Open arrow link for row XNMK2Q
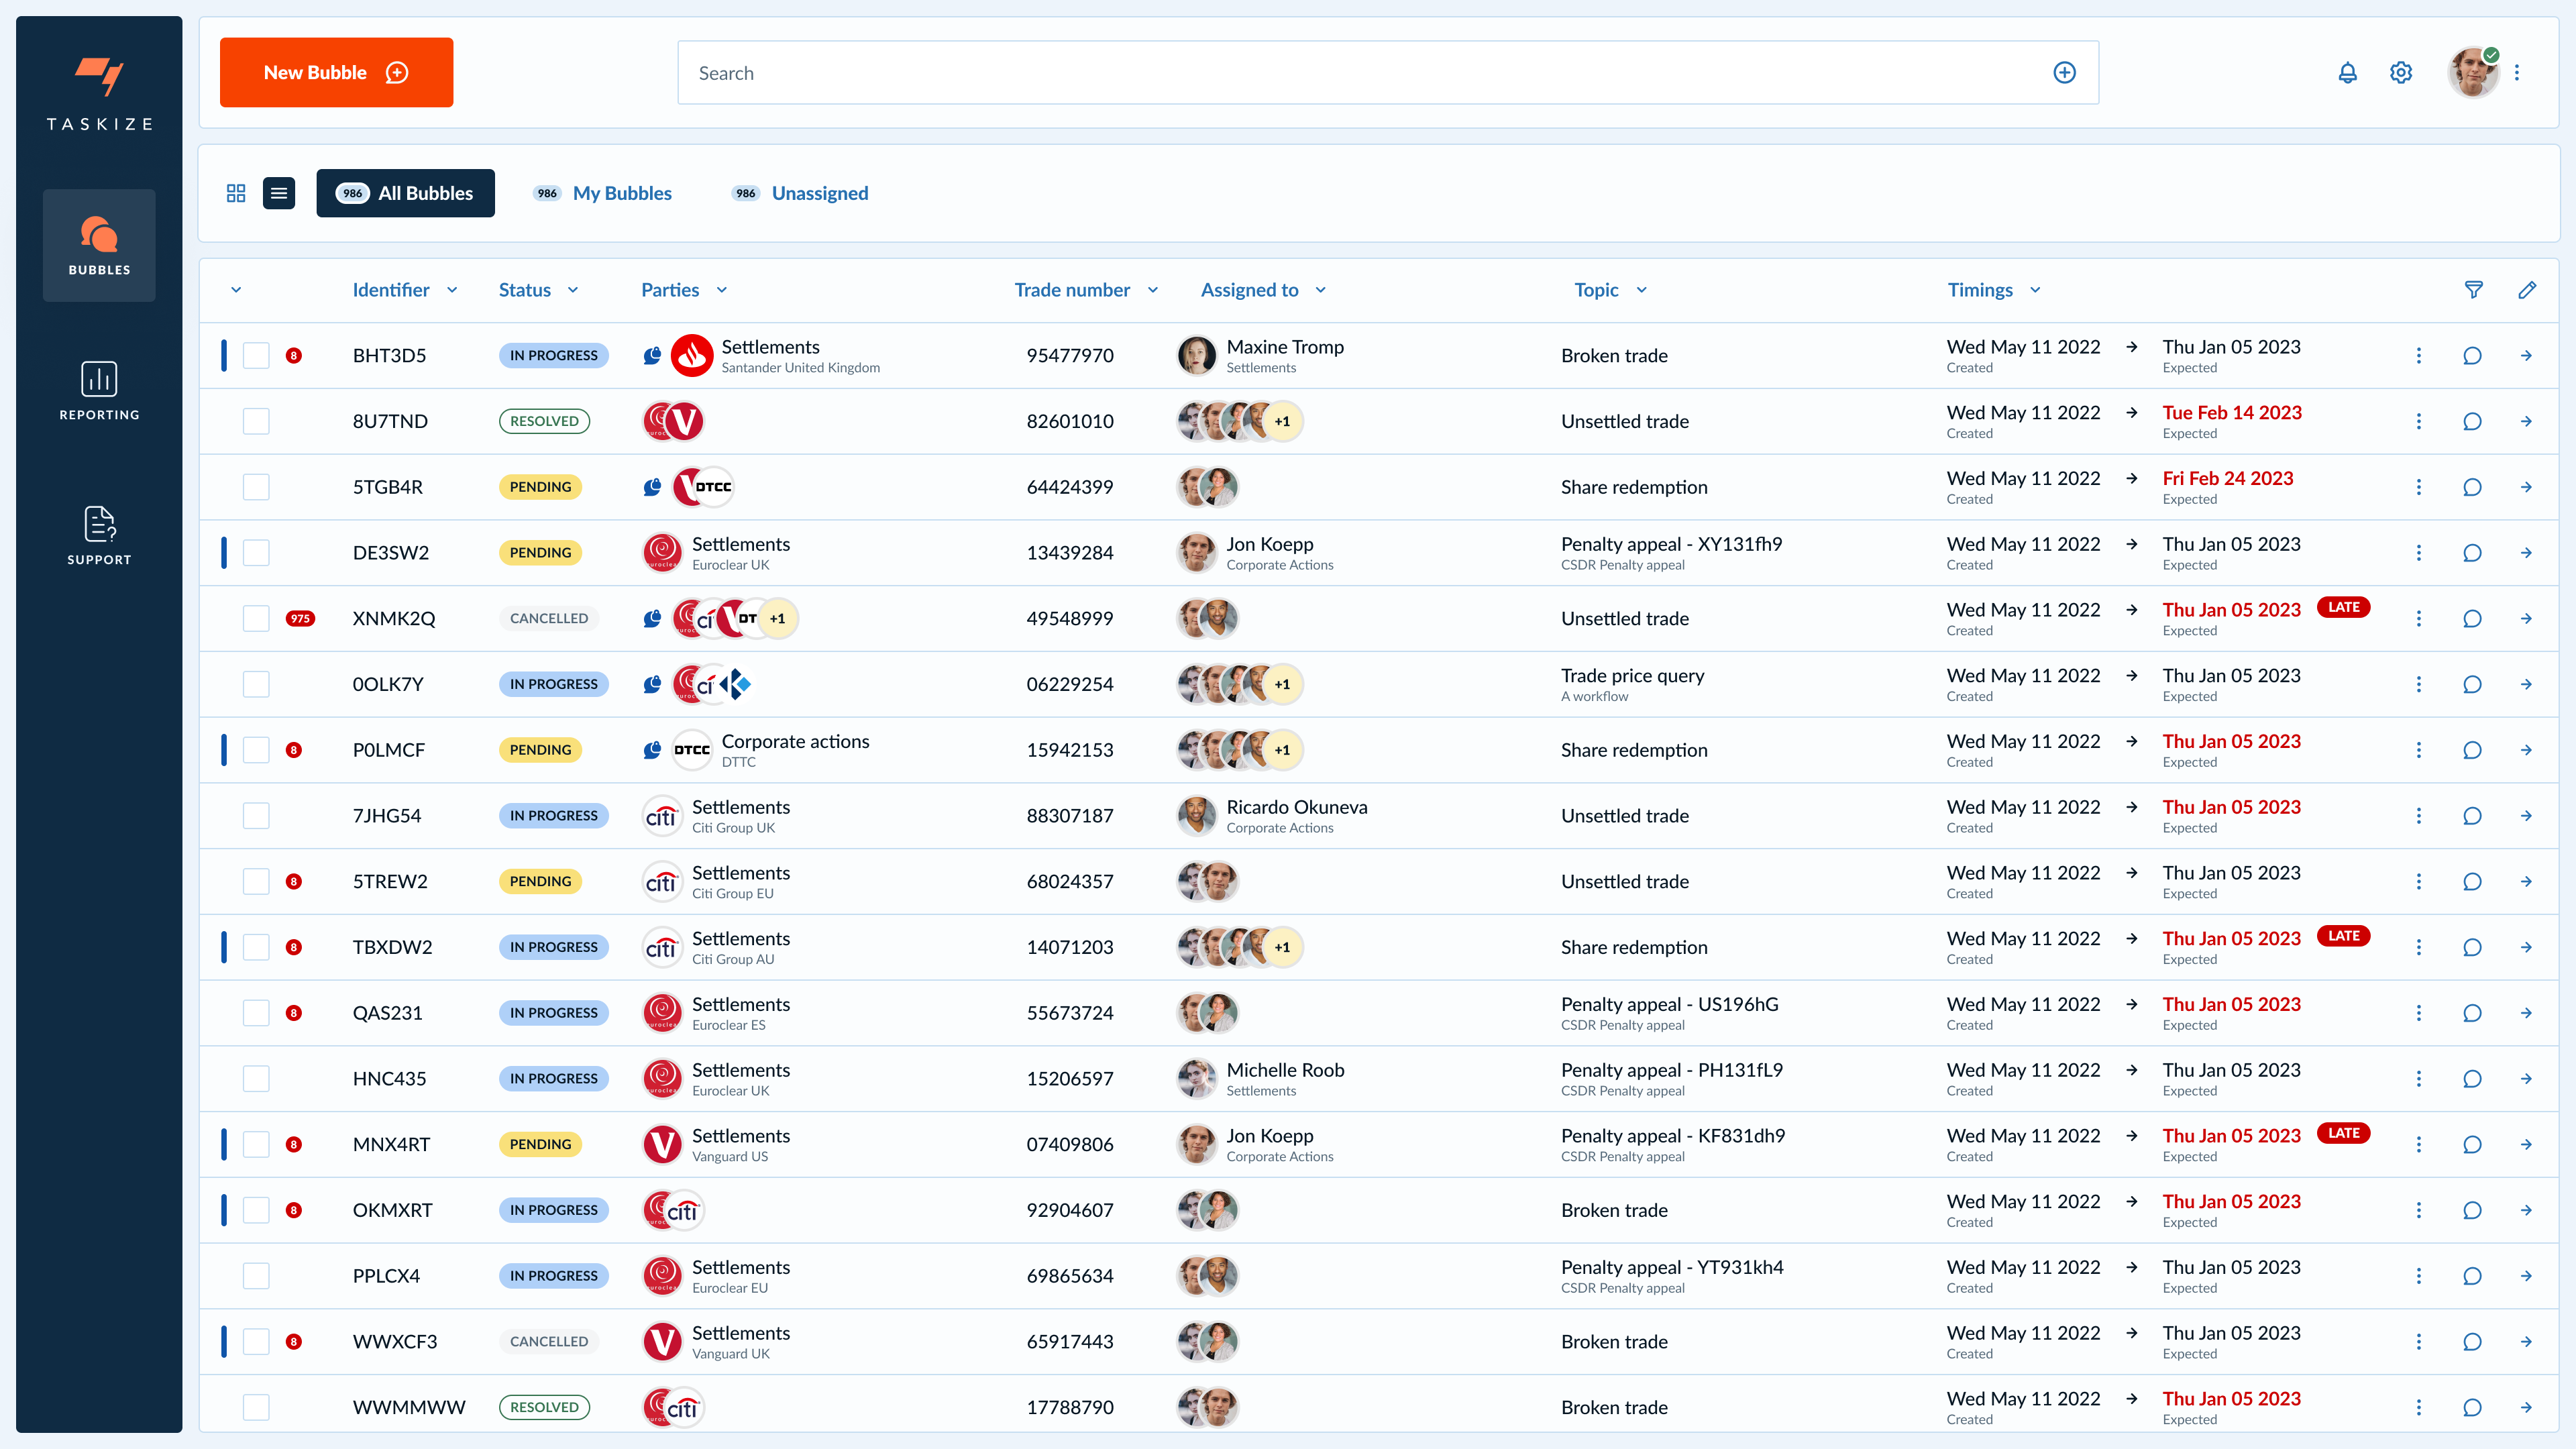2576x1449 pixels. point(2526,619)
